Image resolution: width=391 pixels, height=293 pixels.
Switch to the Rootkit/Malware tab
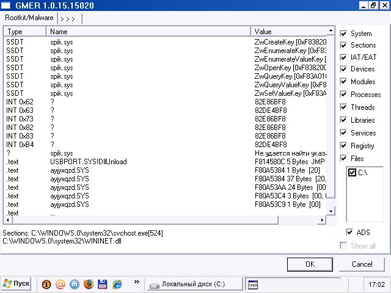point(29,18)
